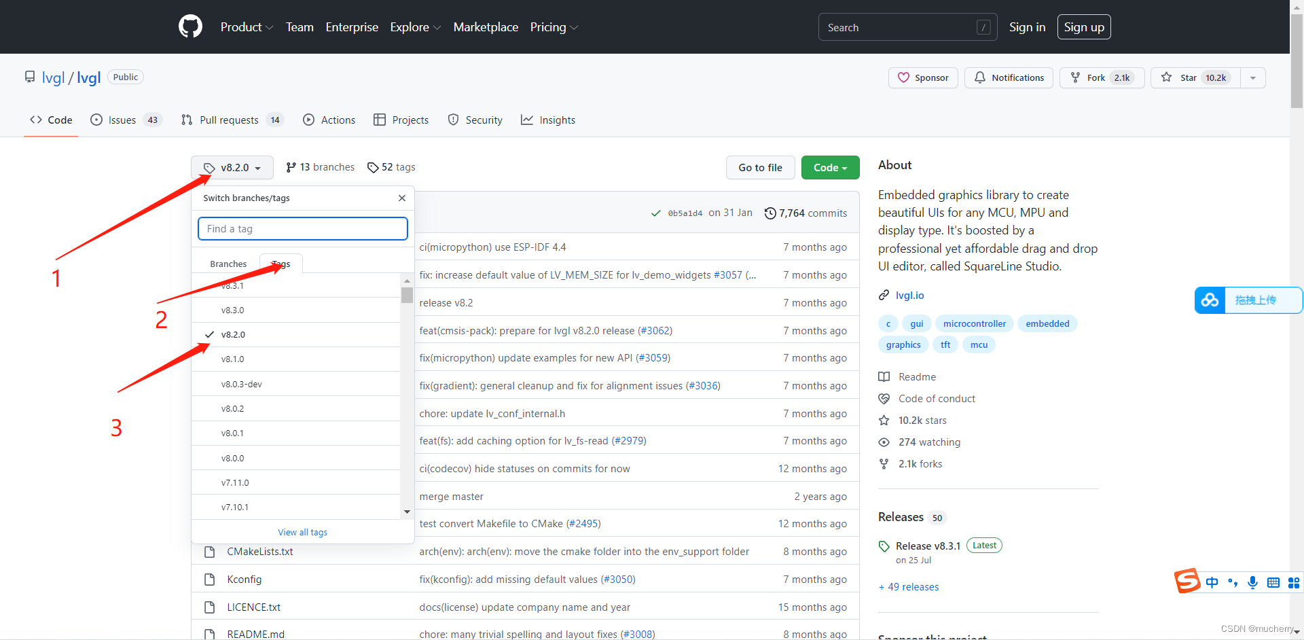Switch to the Projects tab
The width and height of the screenshot is (1304, 640).
(401, 120)
